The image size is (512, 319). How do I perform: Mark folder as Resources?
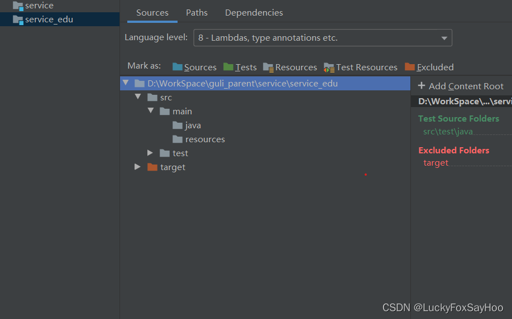(x=290, y=67)
